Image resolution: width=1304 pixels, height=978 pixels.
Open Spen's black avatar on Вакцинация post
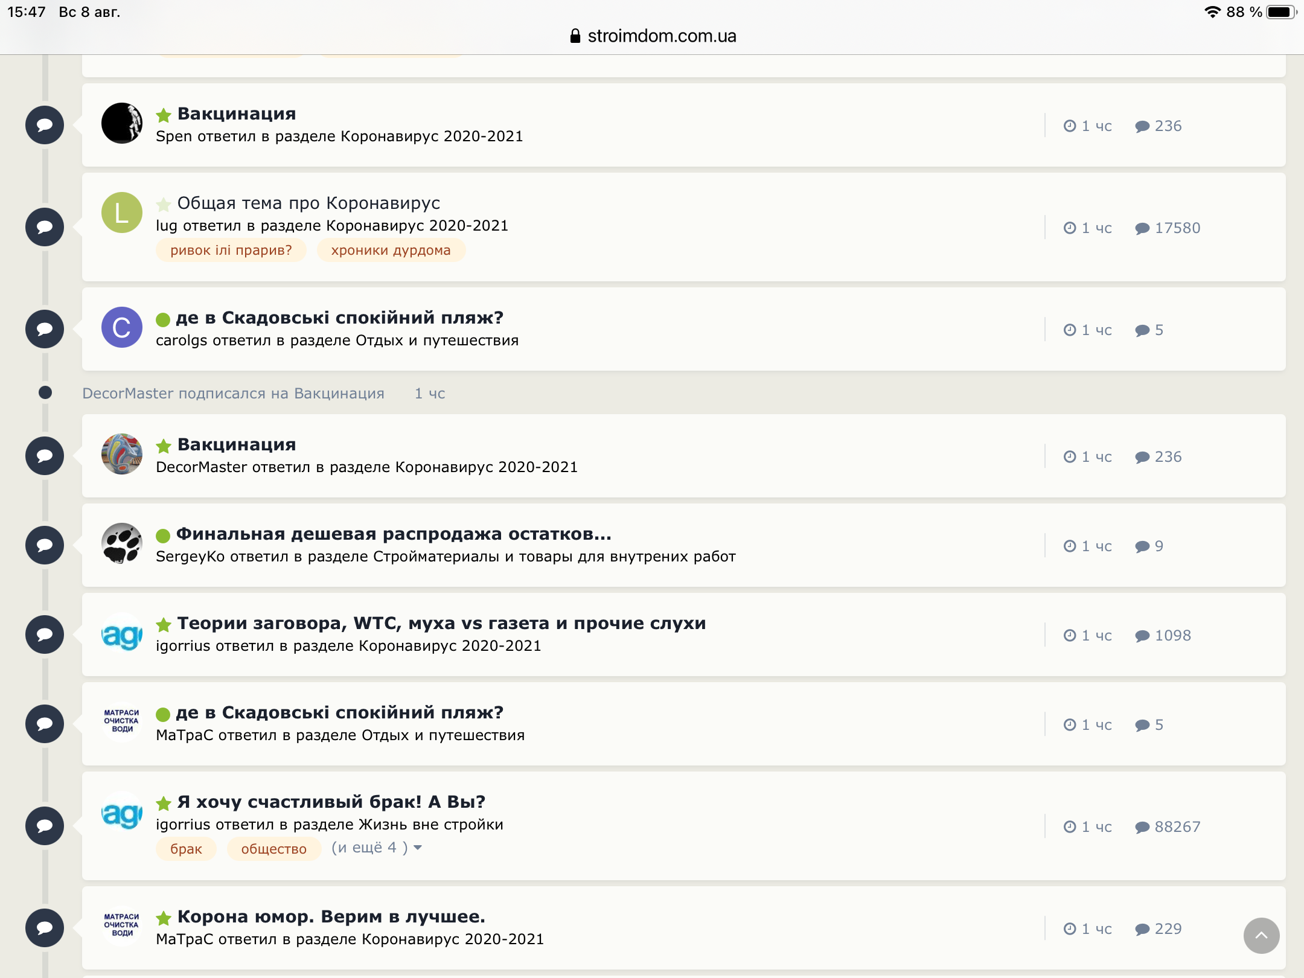tap(122, 123)
